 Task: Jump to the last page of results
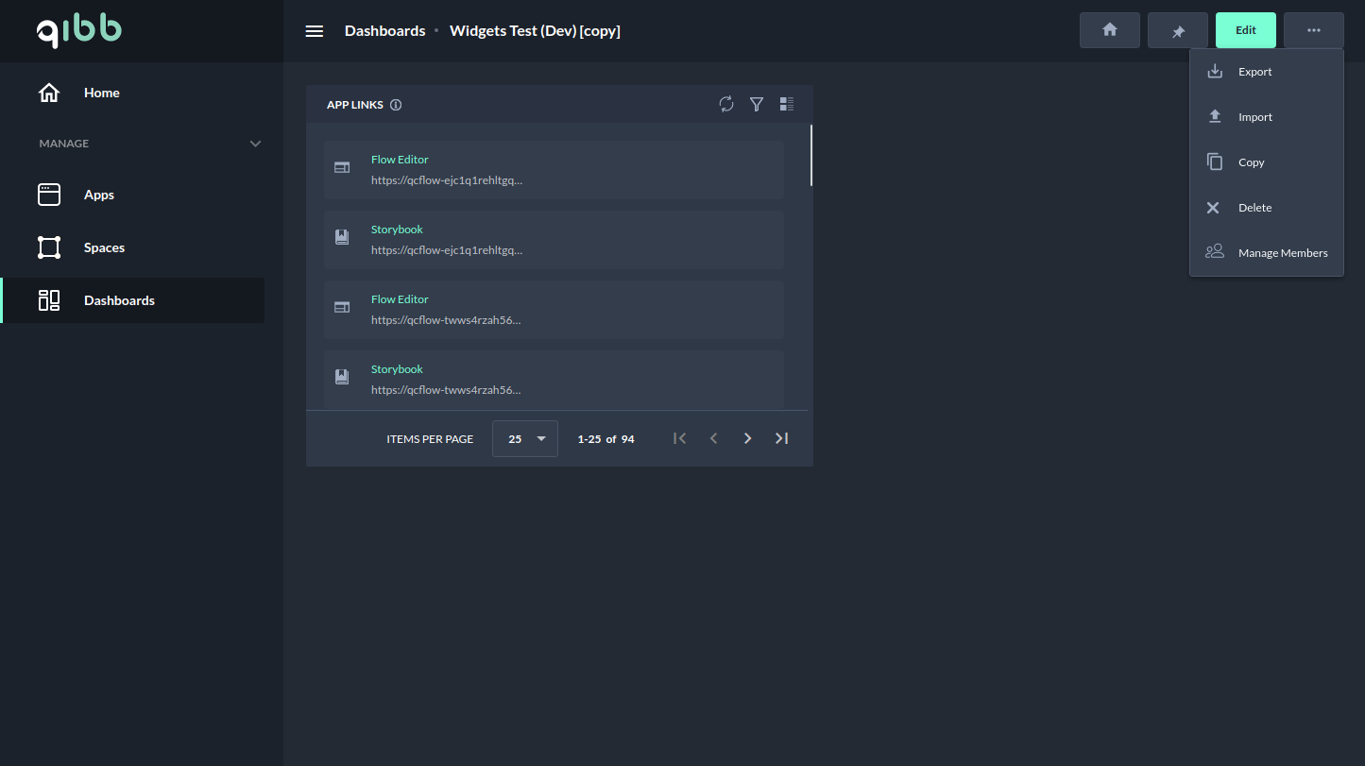pyautogui.click(x=781, y=438)
